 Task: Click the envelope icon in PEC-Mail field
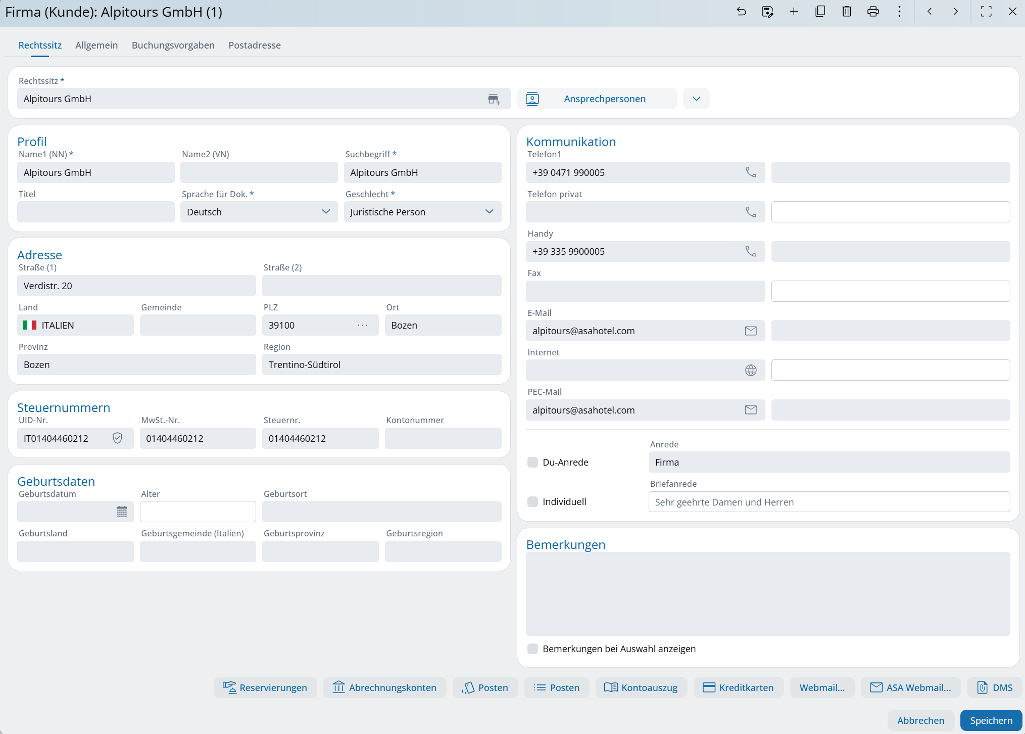[x=751, y=410]
